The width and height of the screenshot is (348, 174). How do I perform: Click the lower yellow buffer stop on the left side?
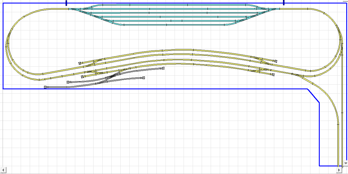click(82, 77)
